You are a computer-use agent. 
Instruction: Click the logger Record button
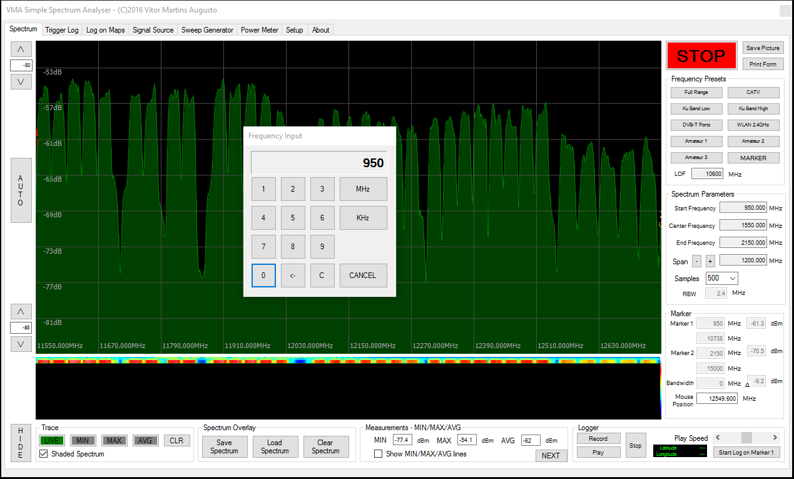tap(598, 439)
